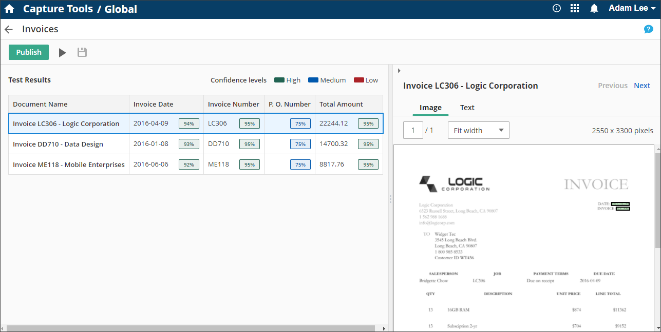Open the app launcher grid icon

click(575, 8)
